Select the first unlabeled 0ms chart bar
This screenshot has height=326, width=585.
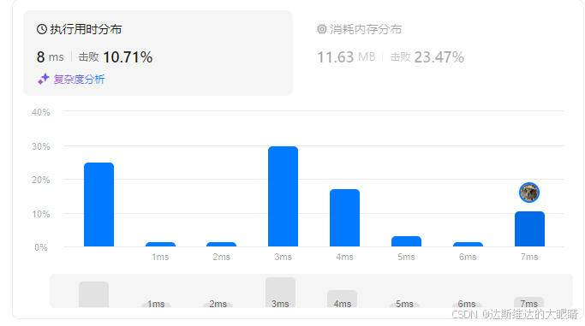pos(98,204)
